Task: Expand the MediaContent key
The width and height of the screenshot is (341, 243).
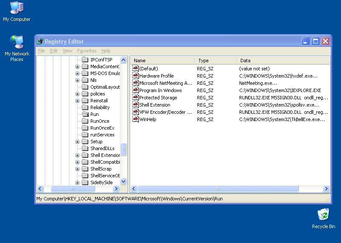Action: point(77,67)
